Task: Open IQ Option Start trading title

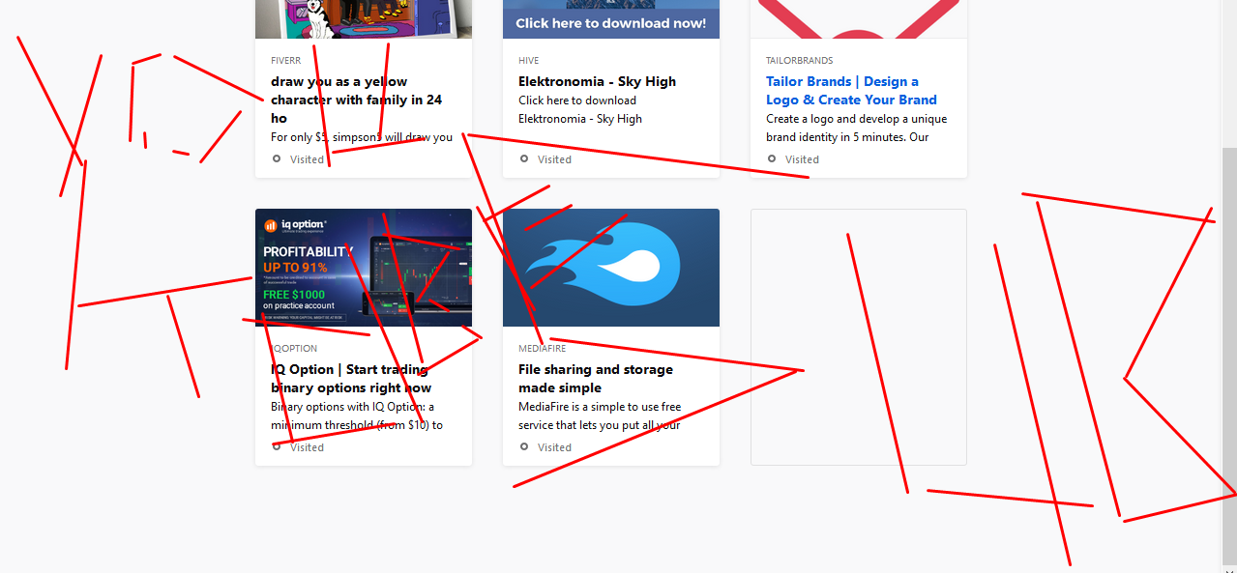Action: (x=351, y=379)
